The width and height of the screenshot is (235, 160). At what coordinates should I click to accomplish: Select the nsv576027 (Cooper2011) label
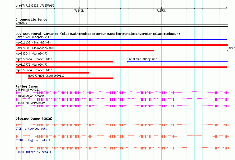33,37
